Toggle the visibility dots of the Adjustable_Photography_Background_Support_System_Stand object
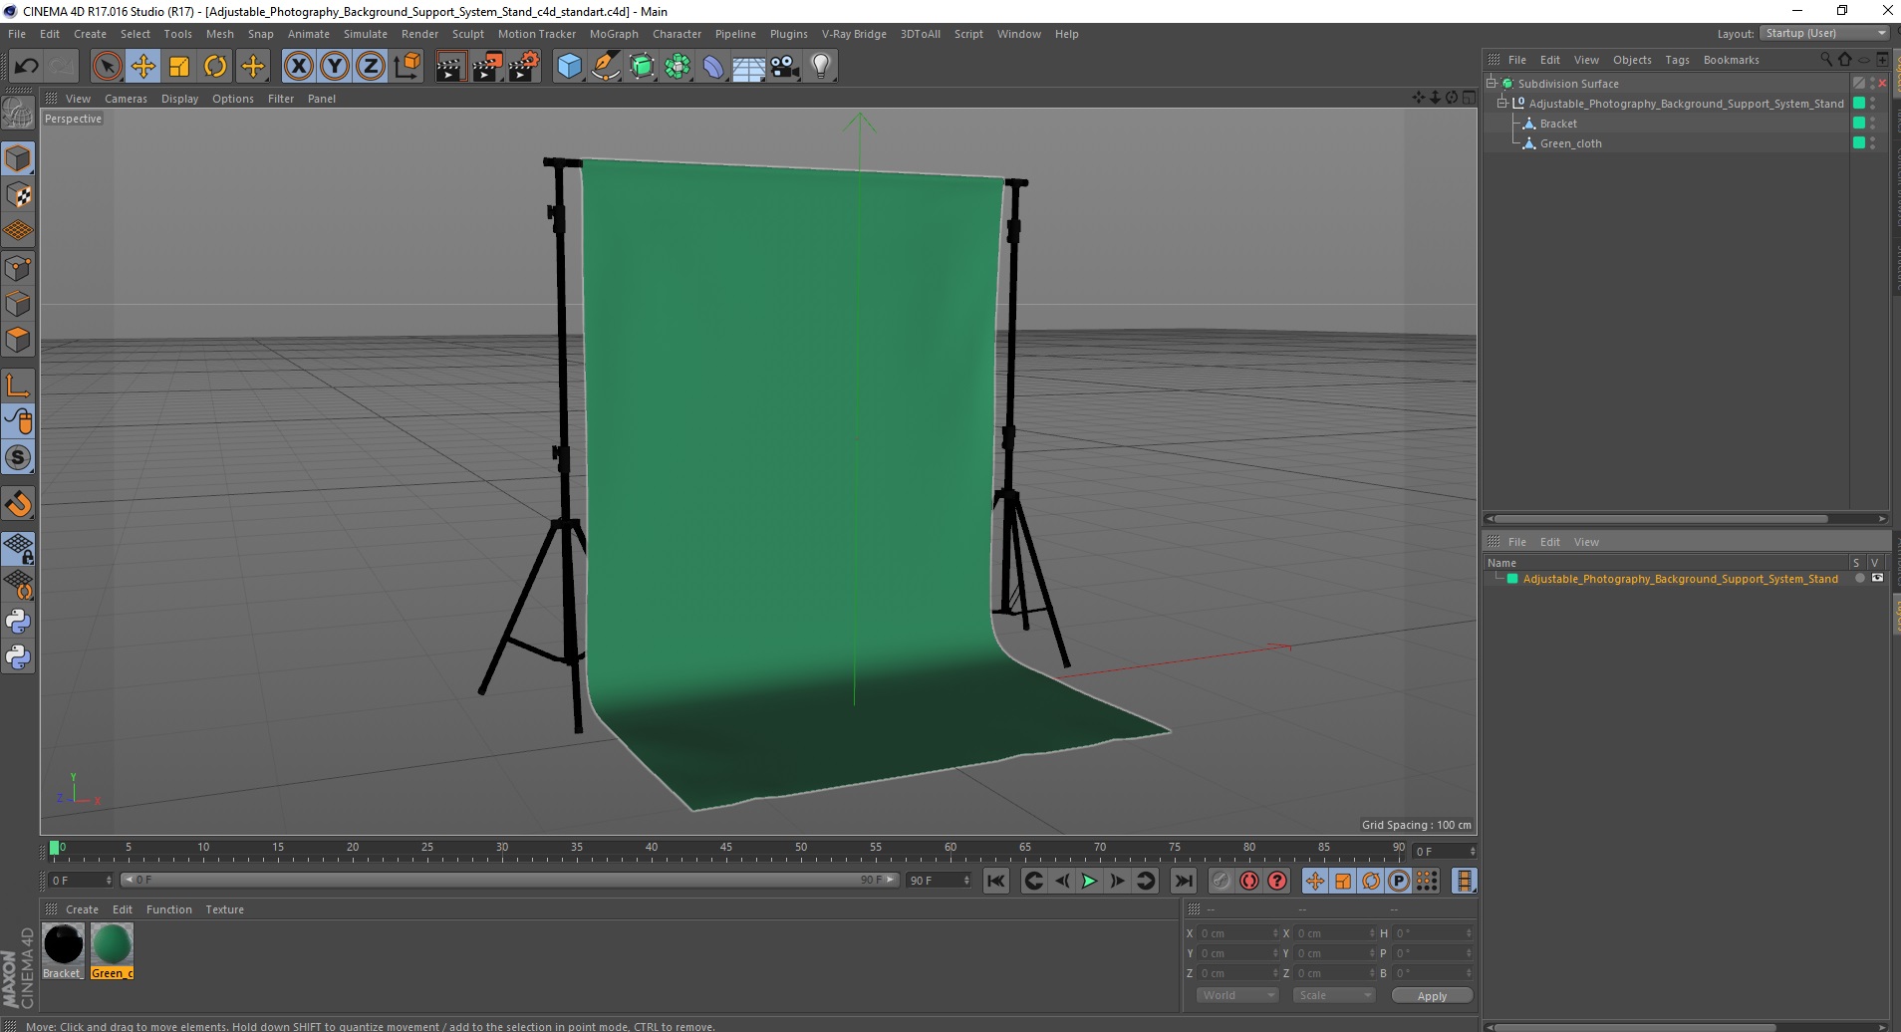 click(x=1873, y=103)
